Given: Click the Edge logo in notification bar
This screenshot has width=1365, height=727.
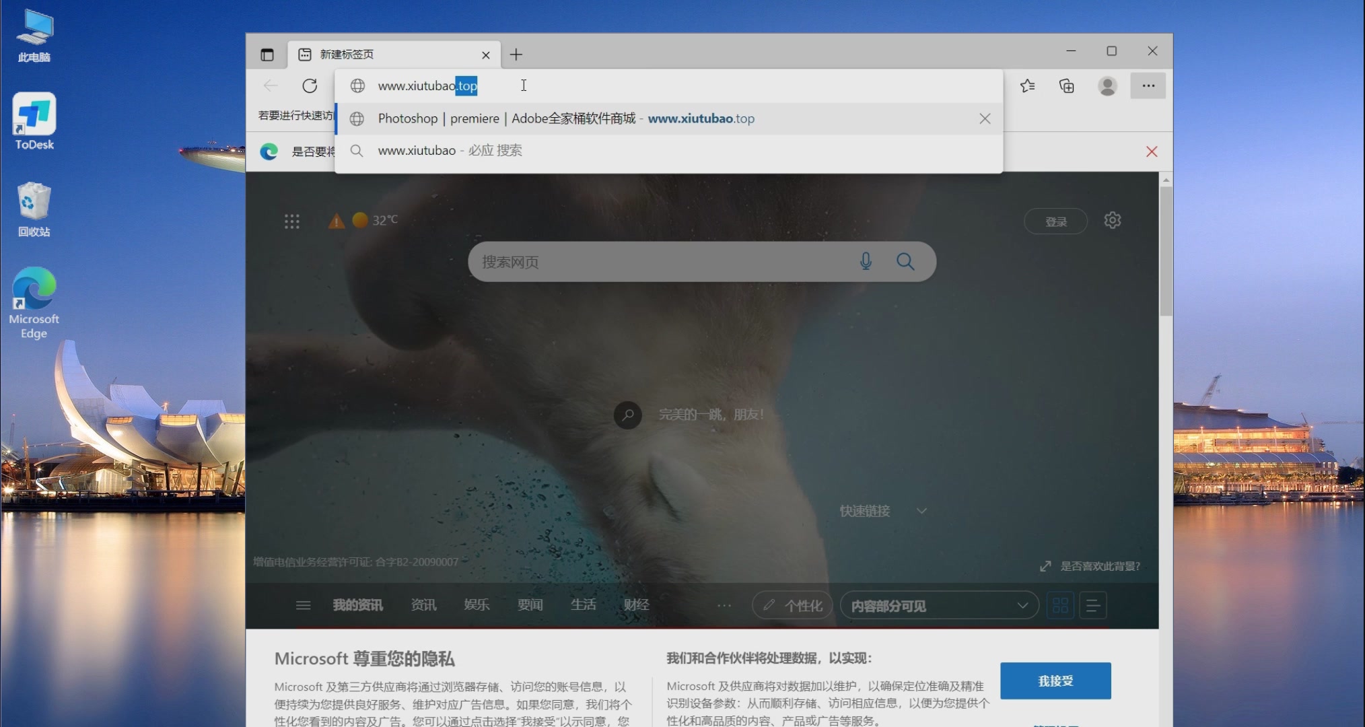Looking at the screenshot, I should click(269, 151).
